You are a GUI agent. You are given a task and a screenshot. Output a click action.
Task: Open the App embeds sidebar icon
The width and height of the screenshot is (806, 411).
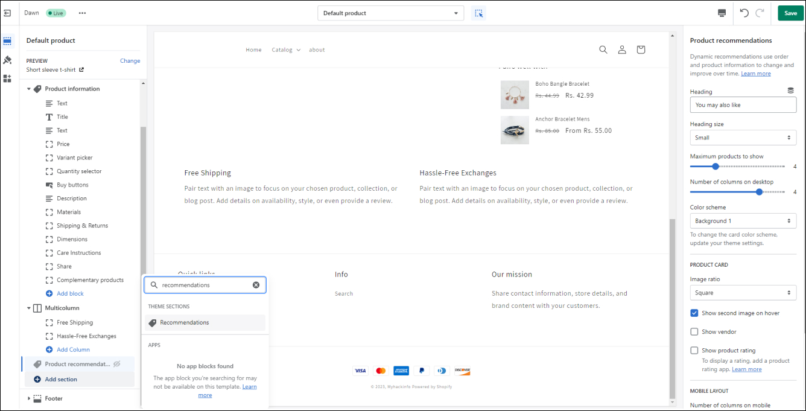tap(7, 78)
